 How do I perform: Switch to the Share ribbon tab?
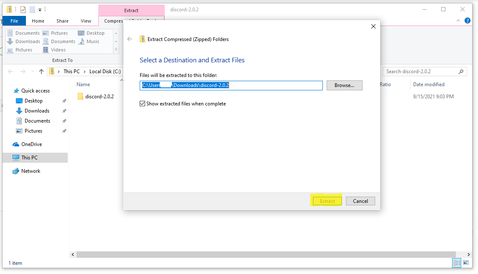[x=62, y=21]
